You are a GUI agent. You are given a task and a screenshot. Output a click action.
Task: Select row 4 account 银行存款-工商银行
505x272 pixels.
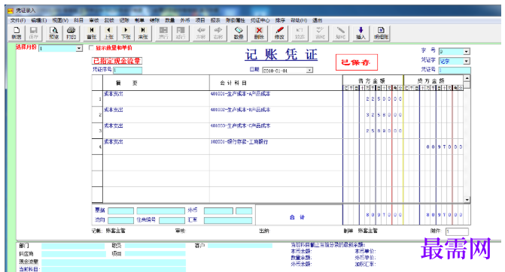(x=239, y=142)
